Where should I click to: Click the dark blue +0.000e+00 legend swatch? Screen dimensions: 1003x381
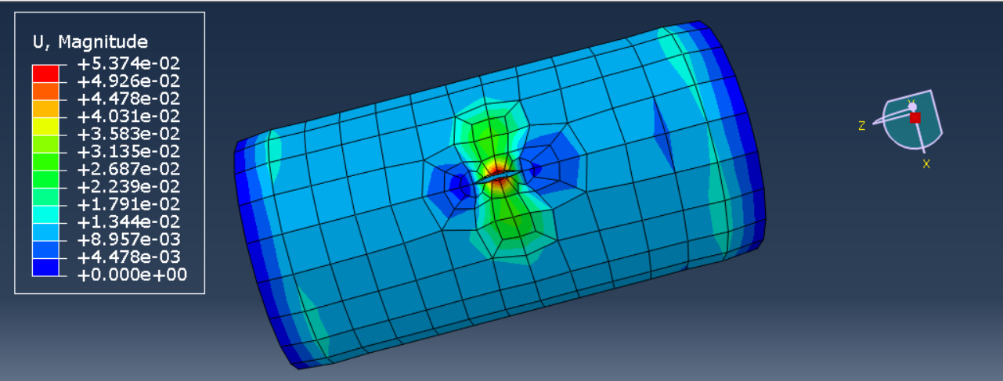[45, 266]
